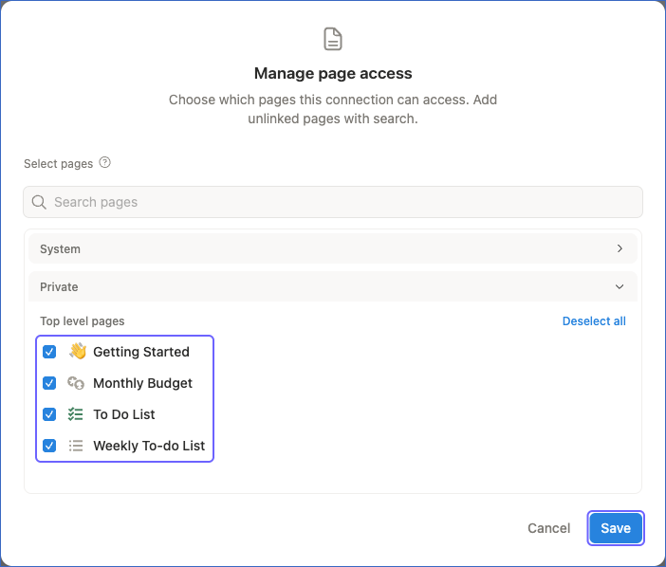Click the Private section label
This screenshot has height=567, width=666.
pyautogui.click(x=59, y=287)
